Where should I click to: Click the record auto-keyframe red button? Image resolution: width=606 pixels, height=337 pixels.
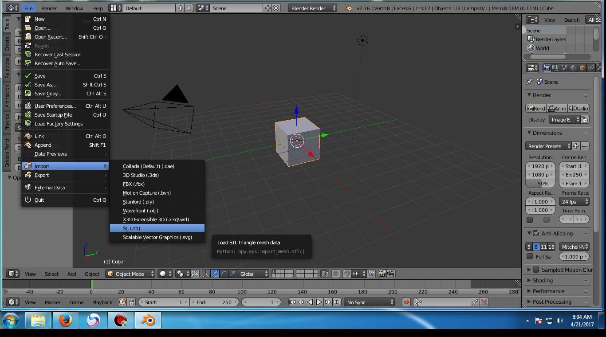(x=406, y=302)
